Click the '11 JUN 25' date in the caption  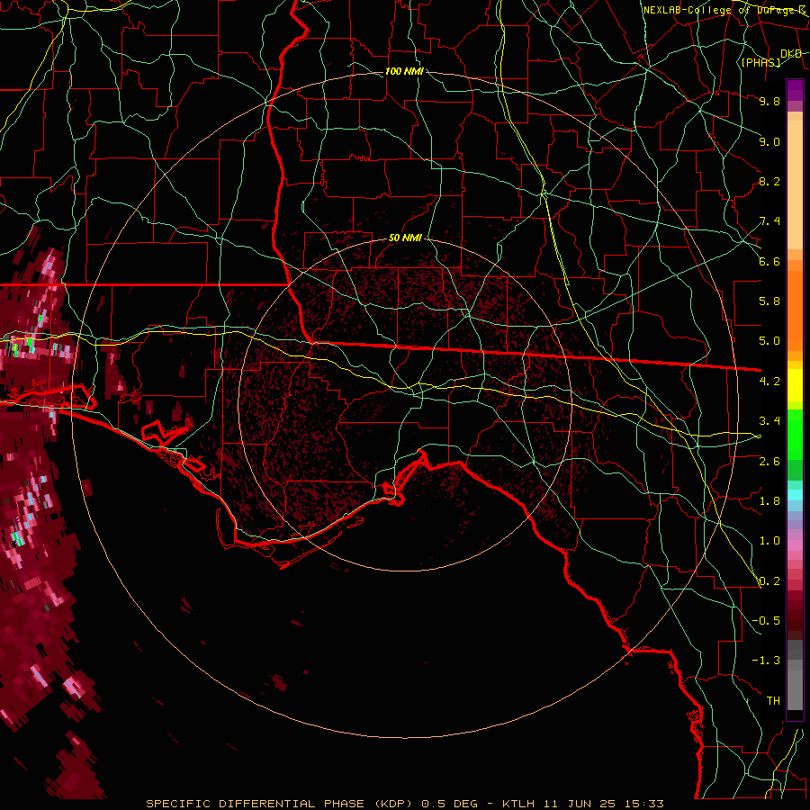click(x=578, y=804)
